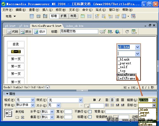Switch to 布局 mode button
Viewport: 159px width, 126px height.
point(73,16)
